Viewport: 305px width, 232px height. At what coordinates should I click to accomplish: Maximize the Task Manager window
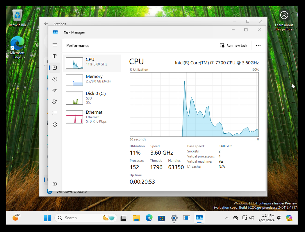(x=246, y=30)
